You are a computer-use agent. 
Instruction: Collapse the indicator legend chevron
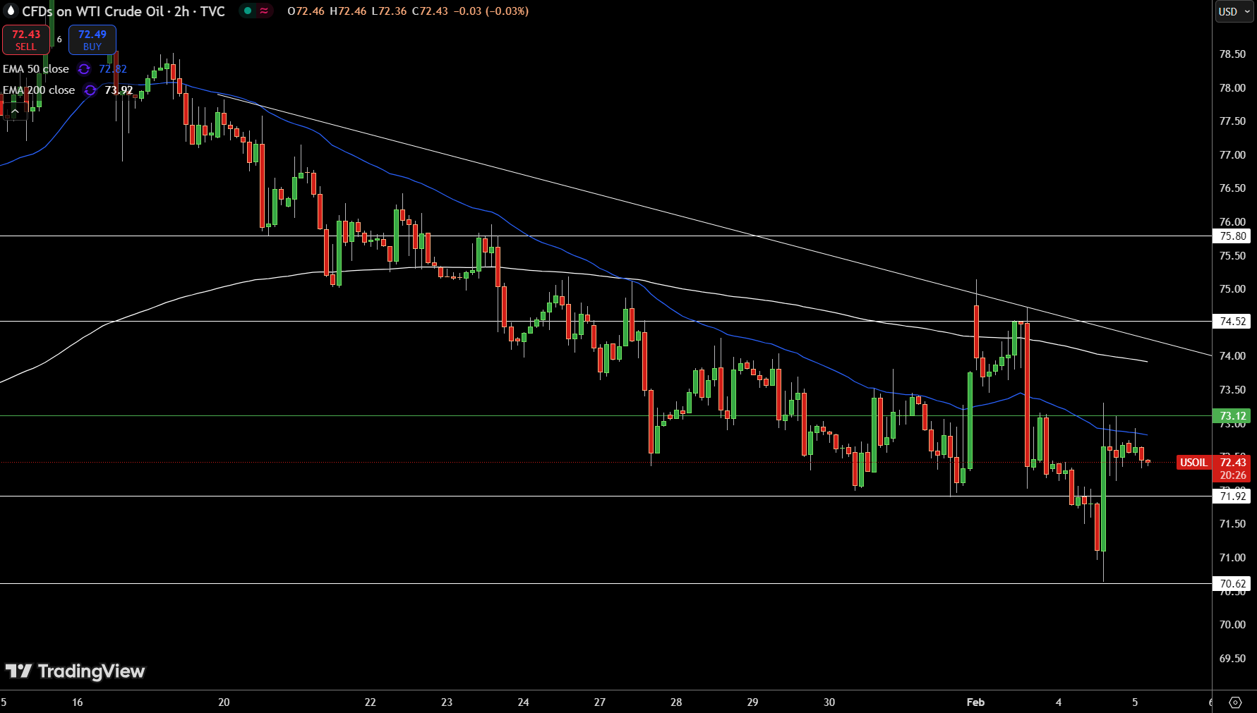pyautogui.click(x=15, y=111)
